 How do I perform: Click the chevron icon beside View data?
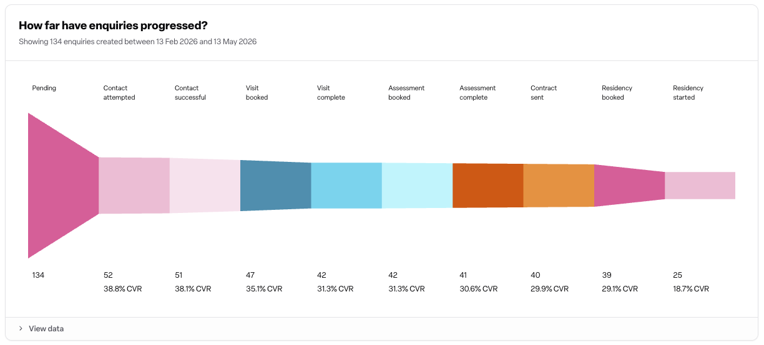(x=21, y=328)
